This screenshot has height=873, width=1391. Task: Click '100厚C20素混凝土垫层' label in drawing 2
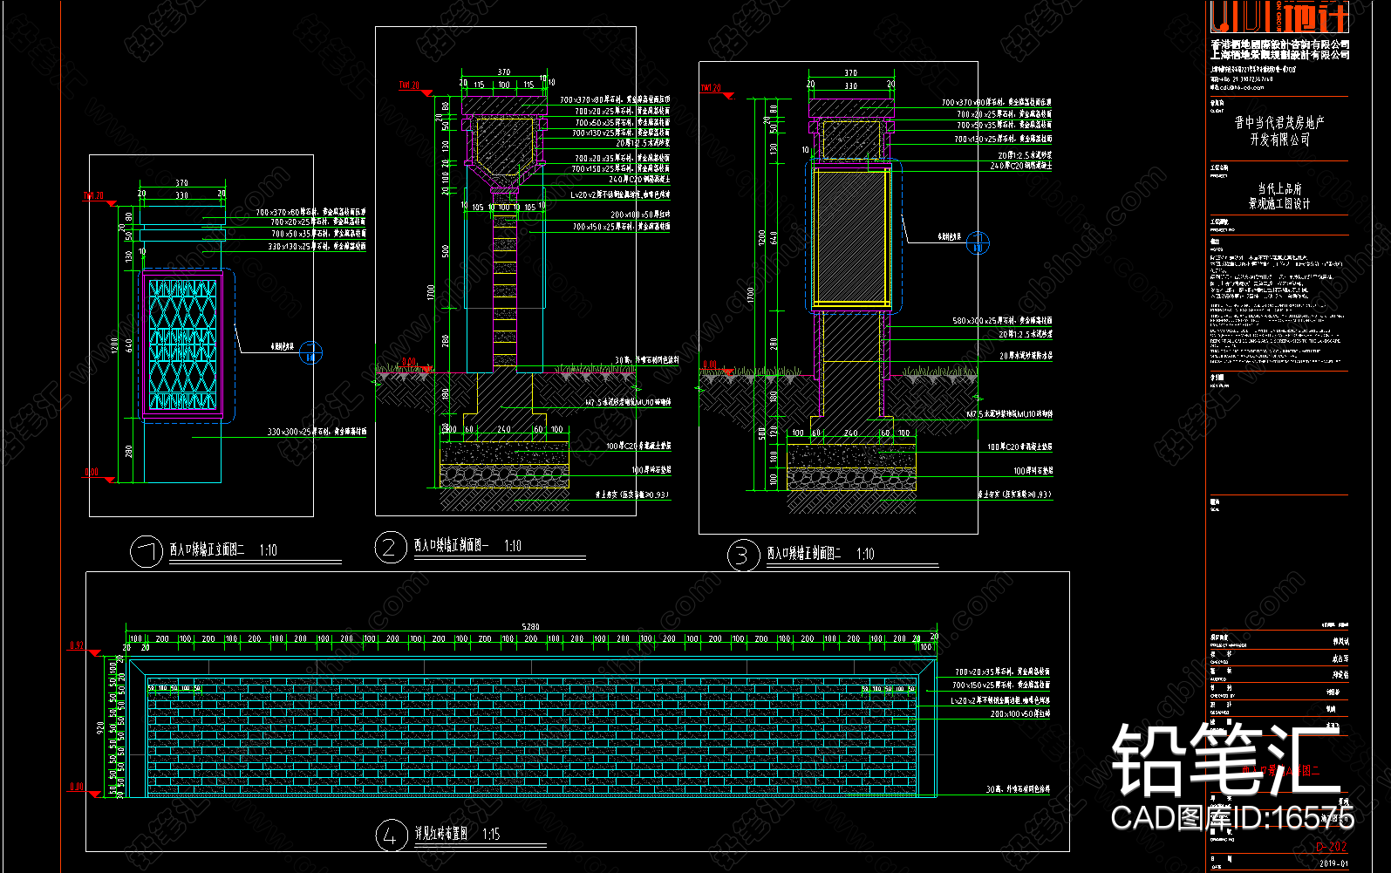click(638, 447)
